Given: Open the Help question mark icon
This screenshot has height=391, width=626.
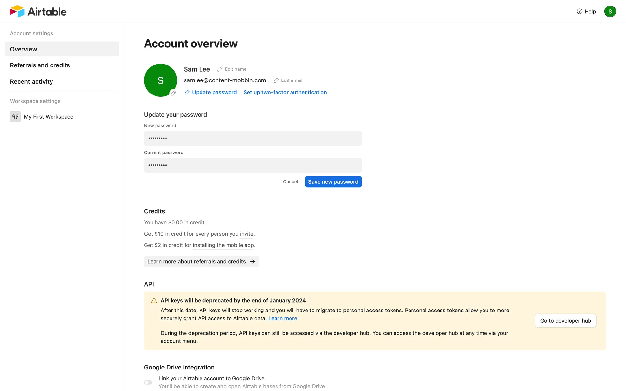Looking at the screenshot, I should pos(579,11).
